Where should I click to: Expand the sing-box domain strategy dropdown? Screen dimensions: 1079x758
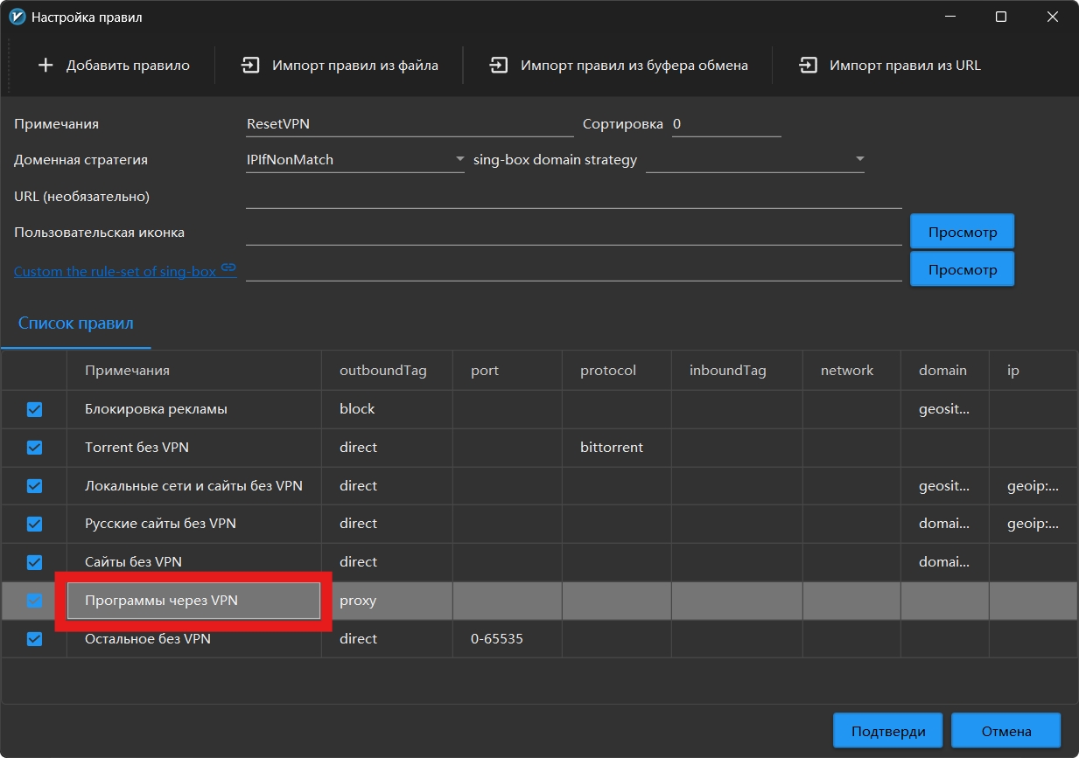pos(754,160)
